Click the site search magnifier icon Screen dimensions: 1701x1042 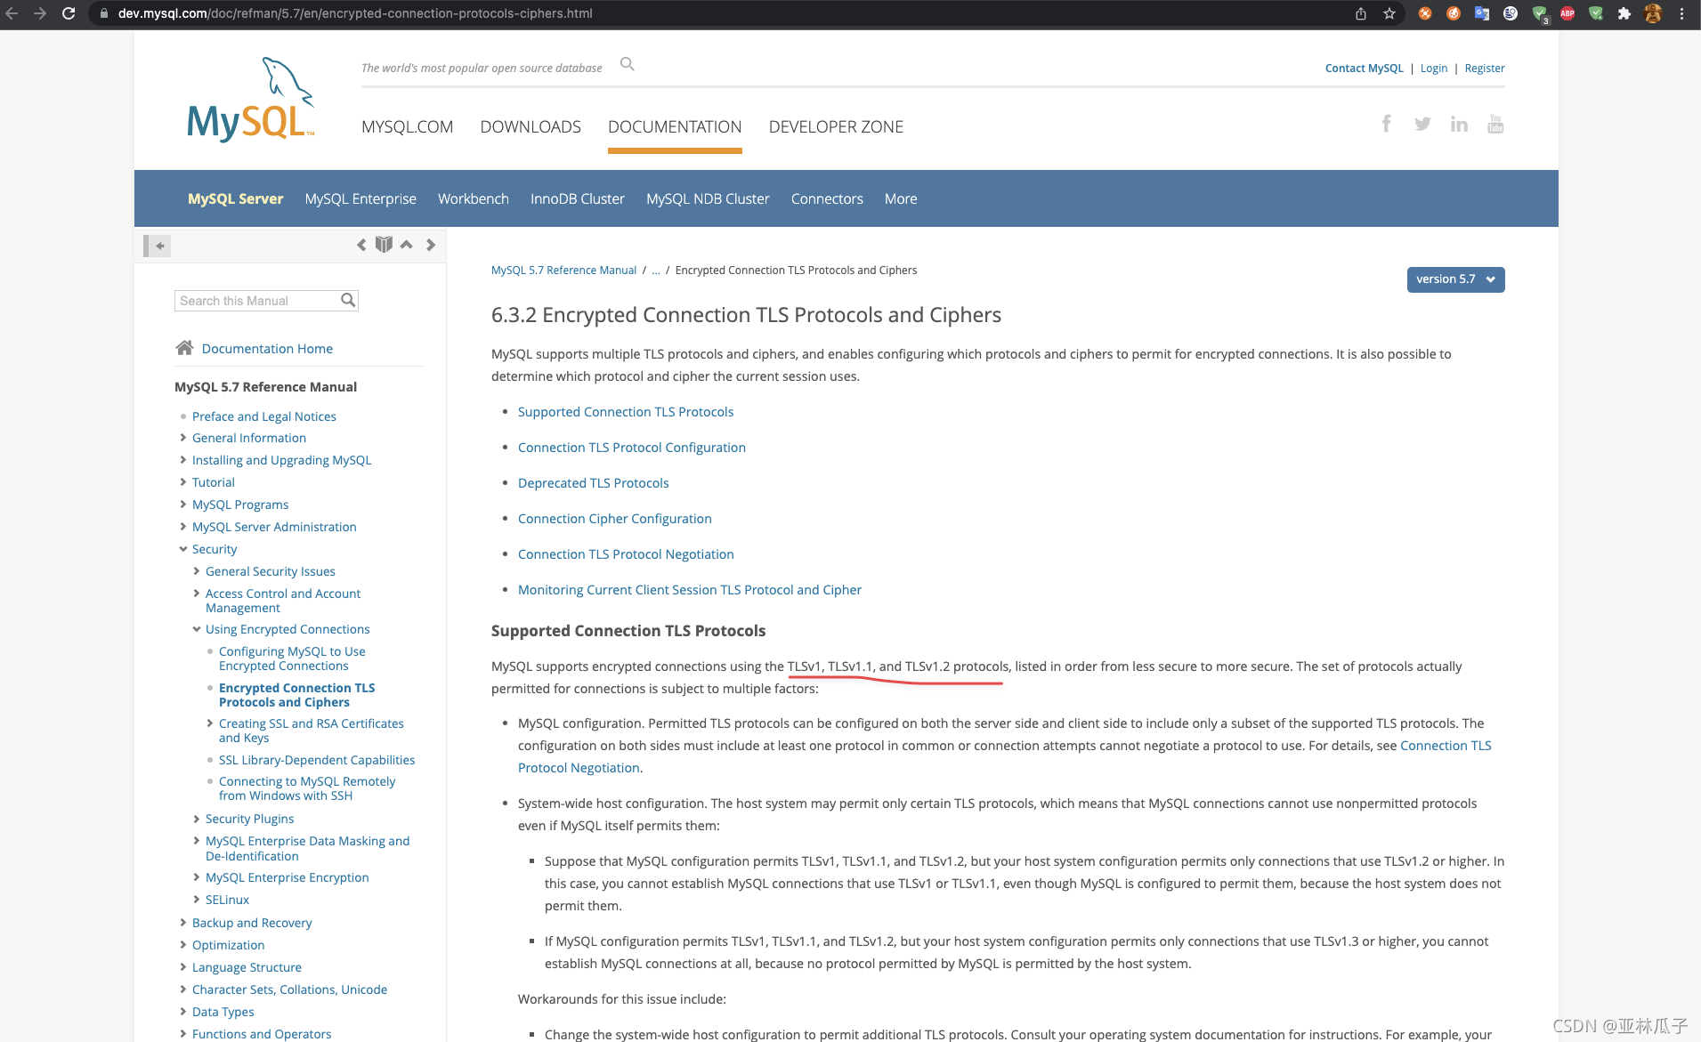[x=628, y=64]
